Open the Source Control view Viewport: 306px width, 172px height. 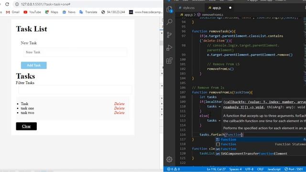[169, 35]
